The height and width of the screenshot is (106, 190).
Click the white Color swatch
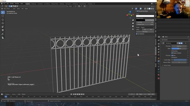[x=145, y=16]
